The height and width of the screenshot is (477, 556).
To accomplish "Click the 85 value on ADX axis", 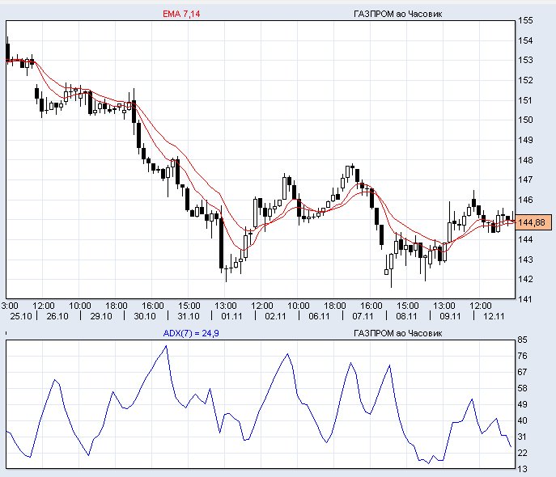I will (523, 340).
